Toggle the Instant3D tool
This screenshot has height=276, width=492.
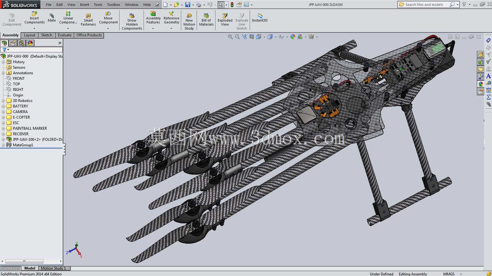260,18
